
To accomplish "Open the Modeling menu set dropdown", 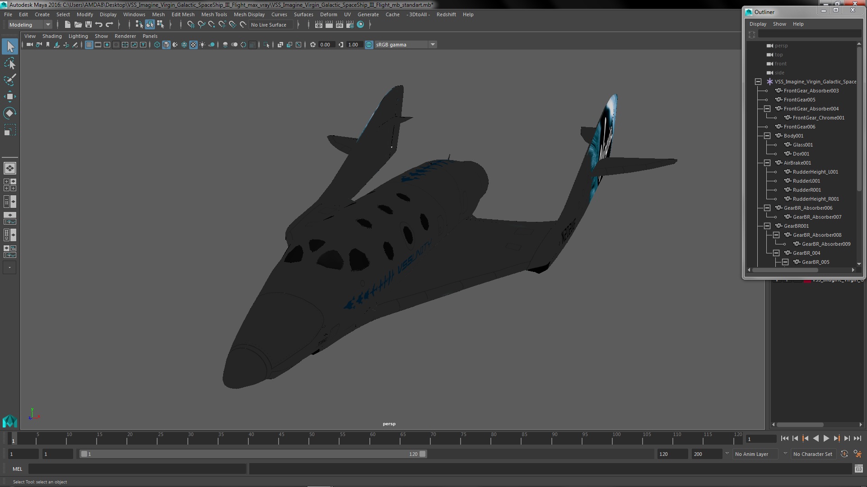I will point(30,25).
